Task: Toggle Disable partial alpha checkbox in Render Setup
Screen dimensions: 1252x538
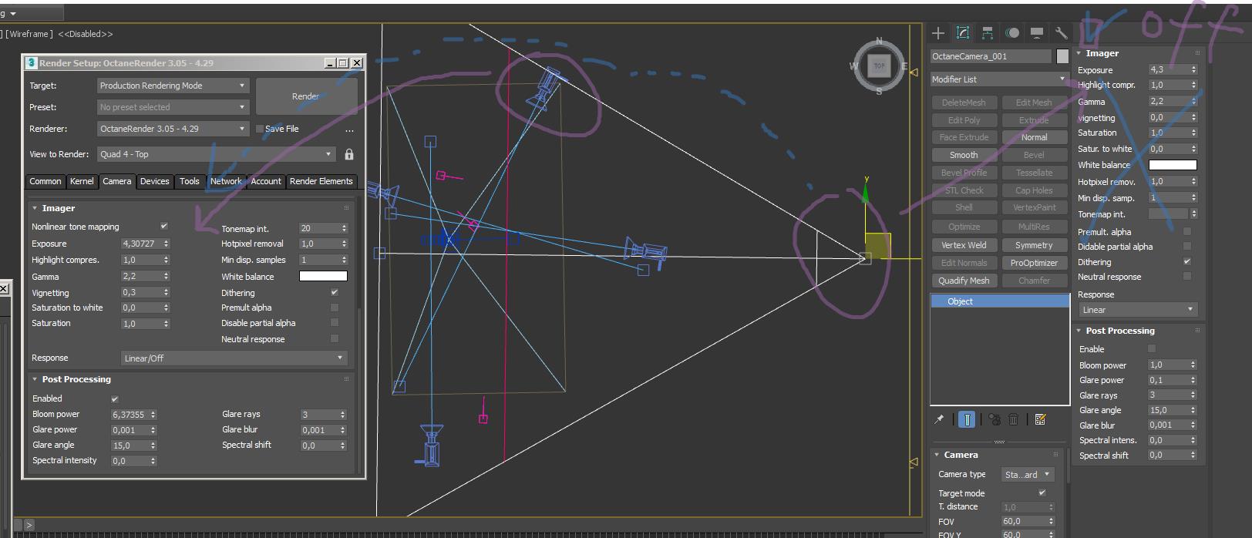Action: coord(335,323)
